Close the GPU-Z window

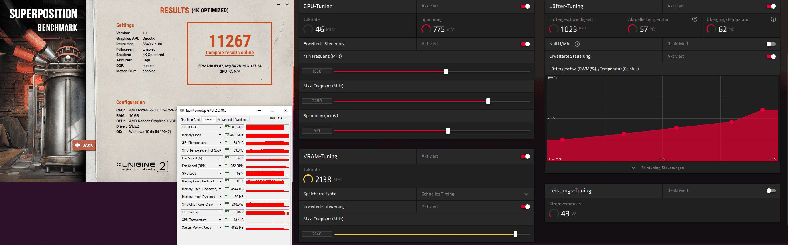[x=286, y=110]
